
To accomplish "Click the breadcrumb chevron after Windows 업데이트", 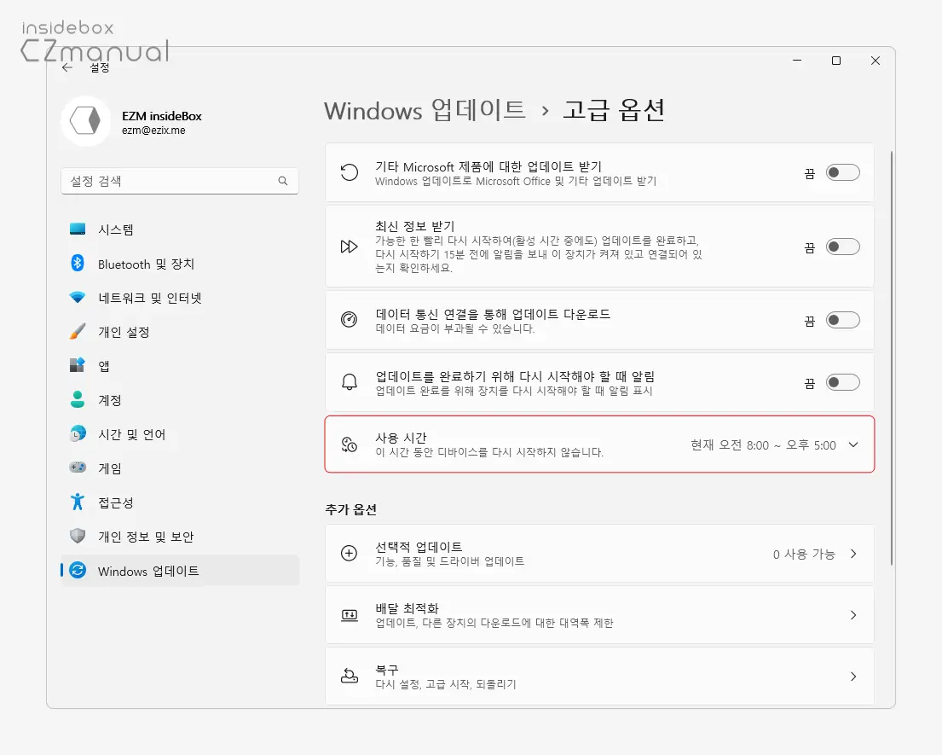I will tap(545, 111).
